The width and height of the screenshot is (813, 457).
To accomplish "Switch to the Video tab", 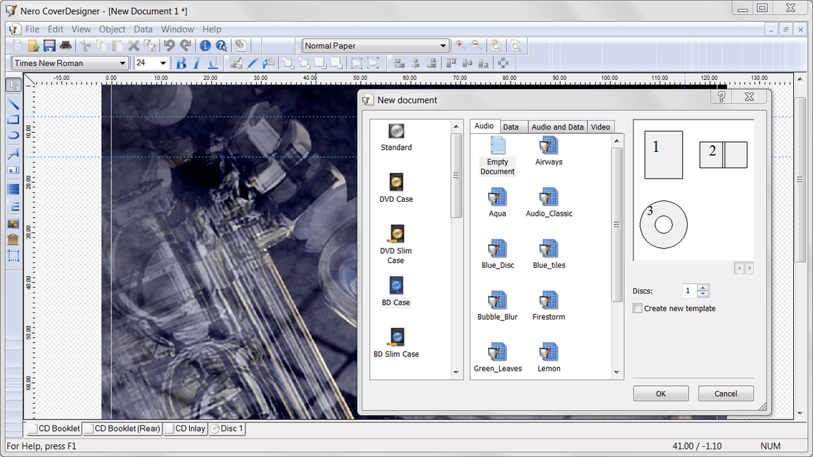I will pyautogui.click(x=600, y=127).
